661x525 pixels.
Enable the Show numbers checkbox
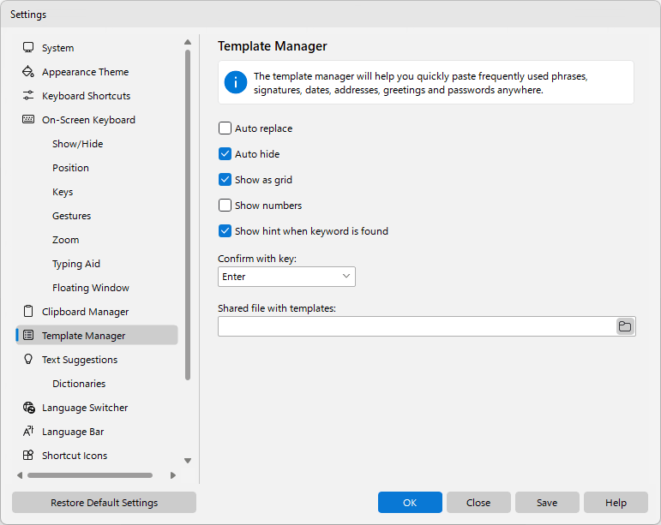click(225, 205)
